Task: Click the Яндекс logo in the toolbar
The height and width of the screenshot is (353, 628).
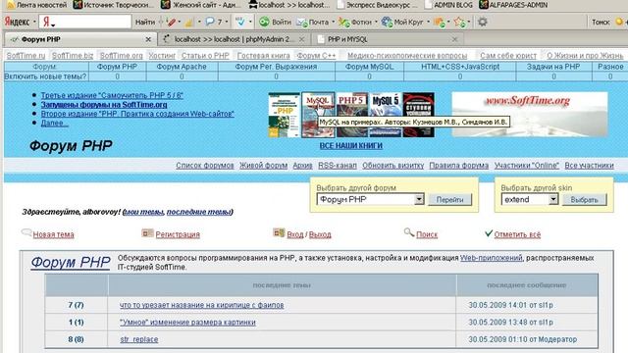Action: (x=18, y=22)
